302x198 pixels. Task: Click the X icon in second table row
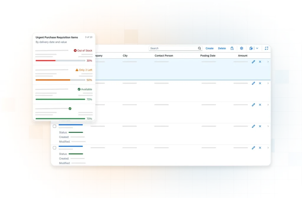[x=260, y=83]
